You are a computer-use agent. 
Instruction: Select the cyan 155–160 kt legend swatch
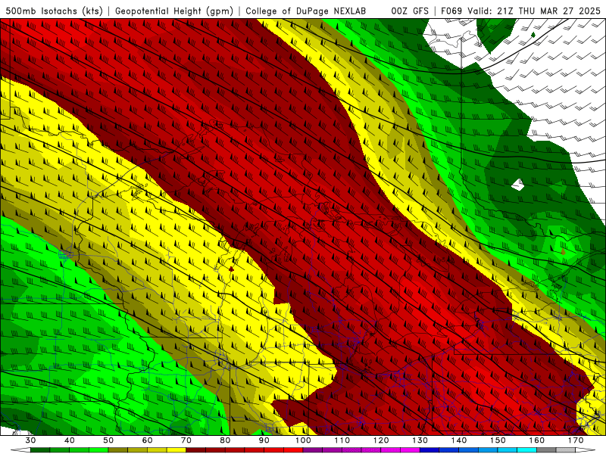coord(526,449)
